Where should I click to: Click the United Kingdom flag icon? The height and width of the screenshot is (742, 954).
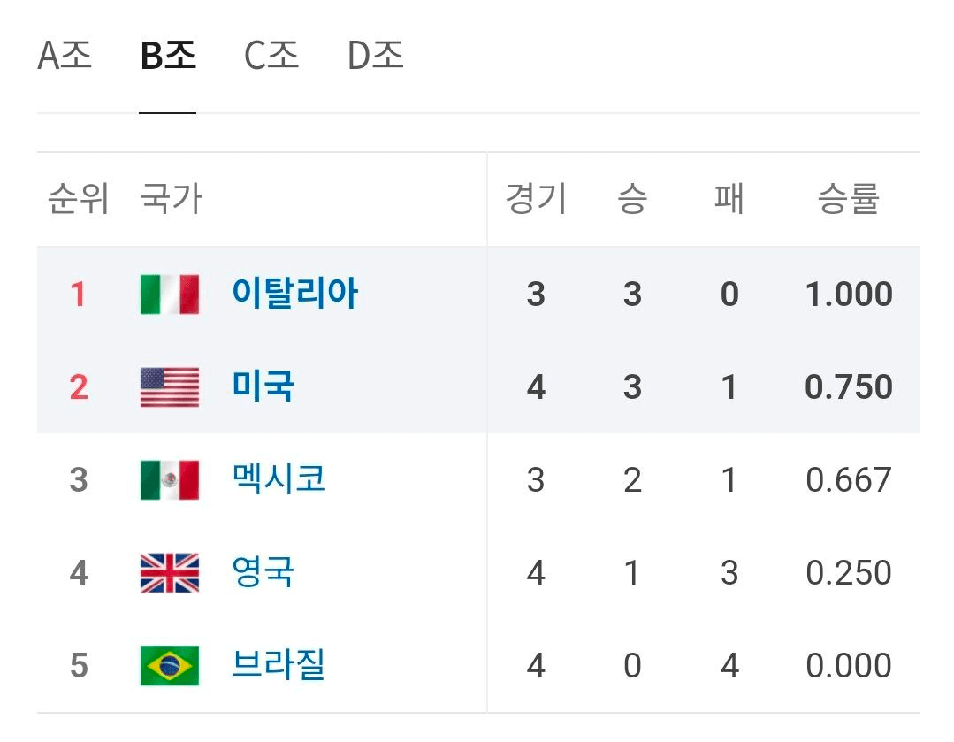[x=170, y=573]
